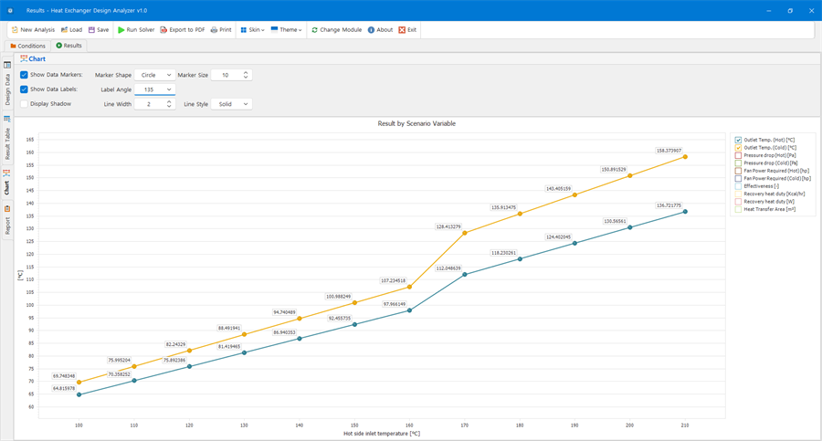Click the data label 143.405159
The image size is (822, 441).
558,188
